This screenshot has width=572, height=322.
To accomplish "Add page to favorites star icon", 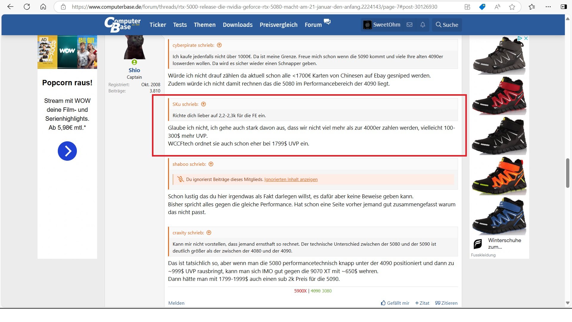I will point(512,7).
